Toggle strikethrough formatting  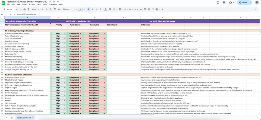point(96,9)
